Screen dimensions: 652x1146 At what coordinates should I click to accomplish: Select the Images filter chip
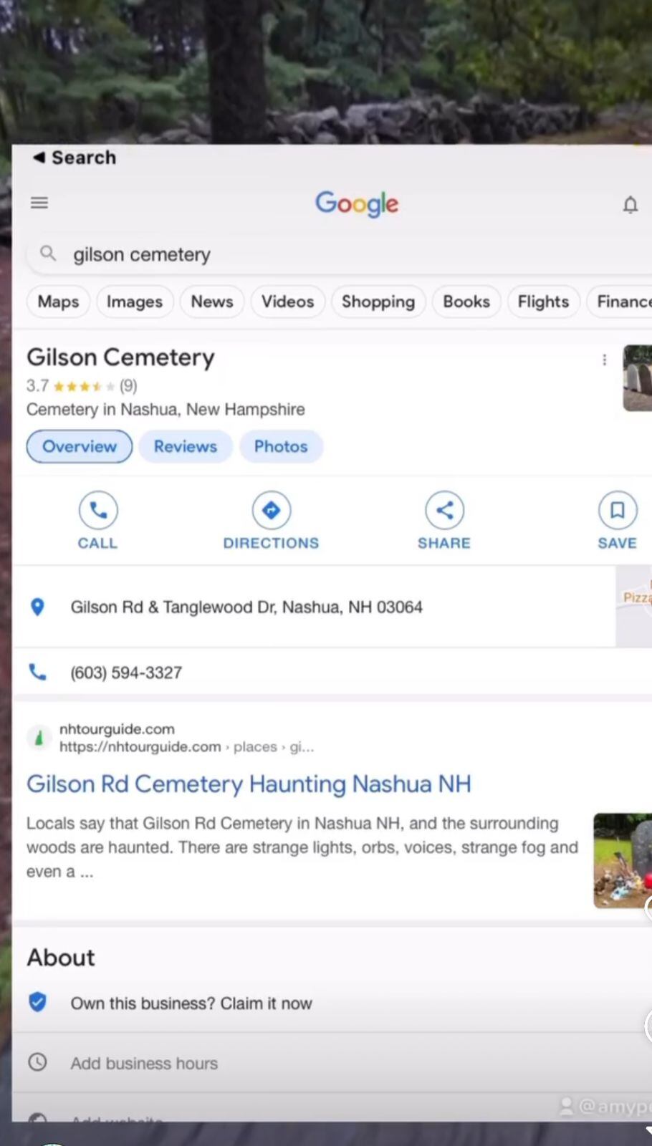135,302
